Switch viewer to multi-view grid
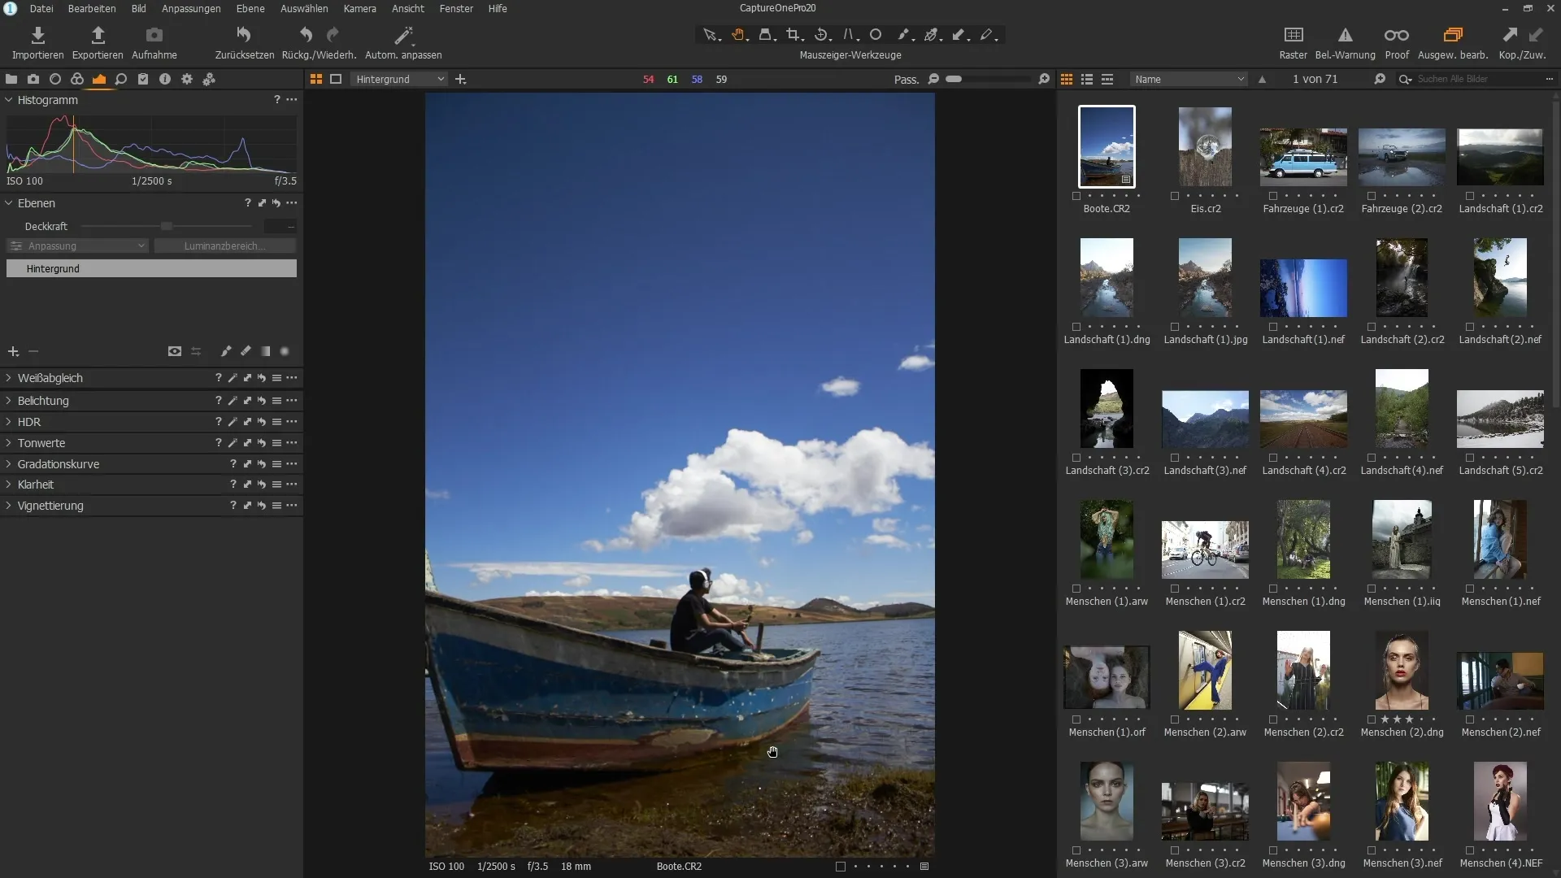1561x878 pixels. point(316,79)
